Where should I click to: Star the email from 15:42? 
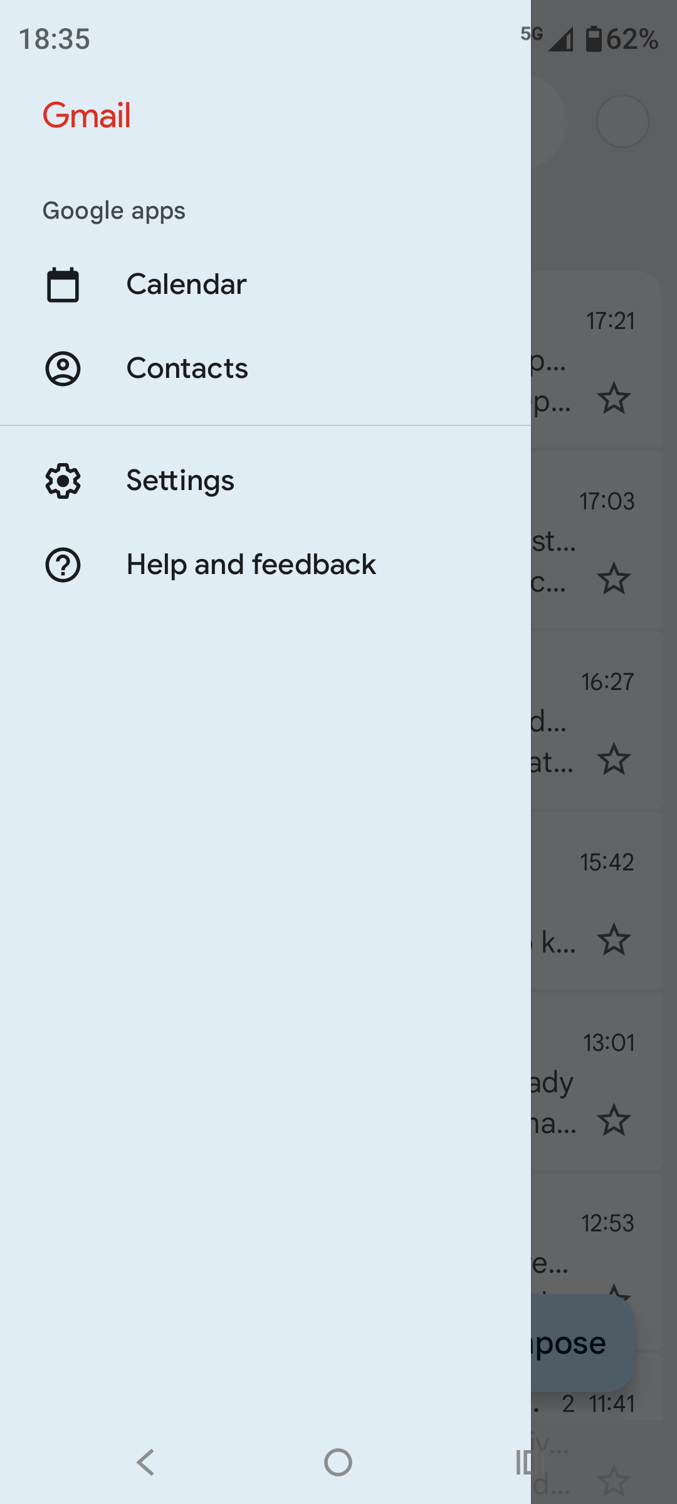[x=614, y=939]
